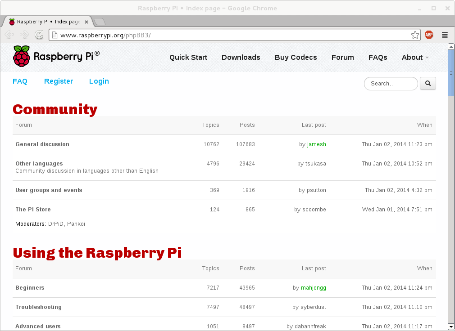Screen dimensions: 455x331
Task: Click the vertical scrollbar thumb
Action: pyautogui.click(x=451, y=73)
